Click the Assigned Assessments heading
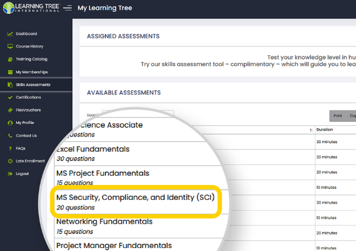This screenshot has height=251, width=356. pyautogui.click(x=123, y=36)
